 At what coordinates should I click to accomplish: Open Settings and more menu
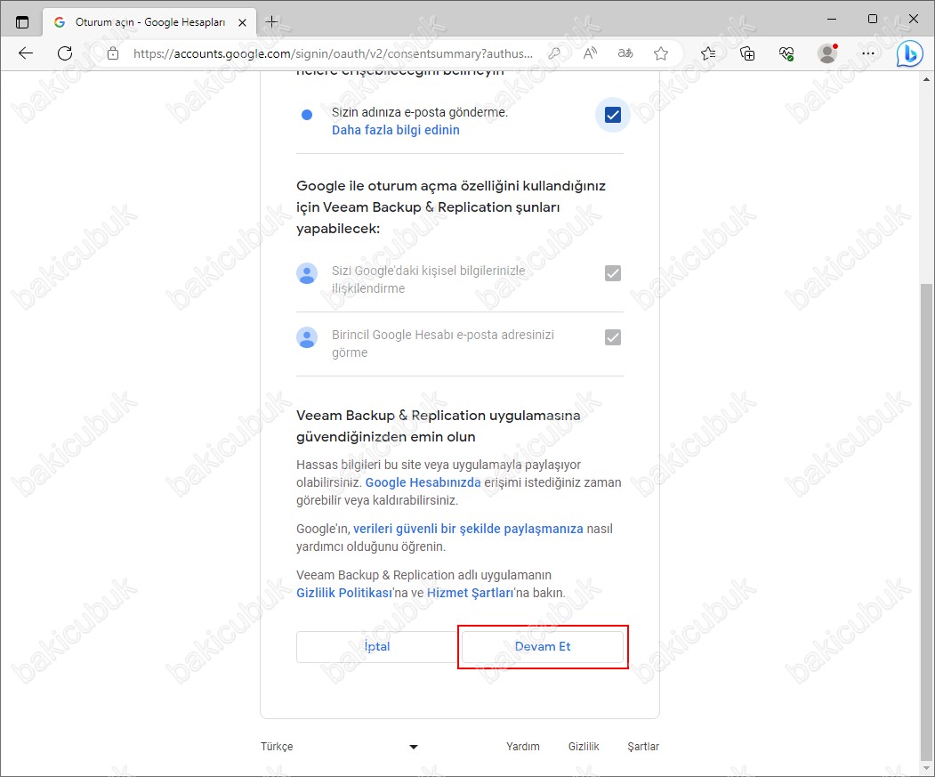pyautogui.click(x=868, y=53)
